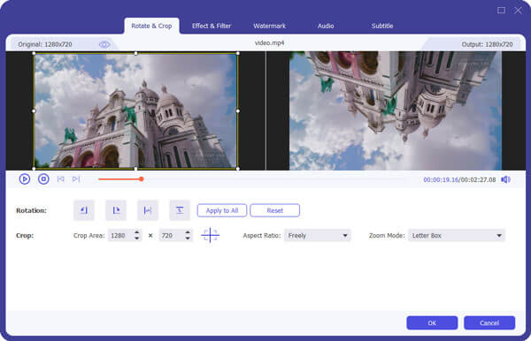
Task: Play the video preview
Action: (25, 179)
